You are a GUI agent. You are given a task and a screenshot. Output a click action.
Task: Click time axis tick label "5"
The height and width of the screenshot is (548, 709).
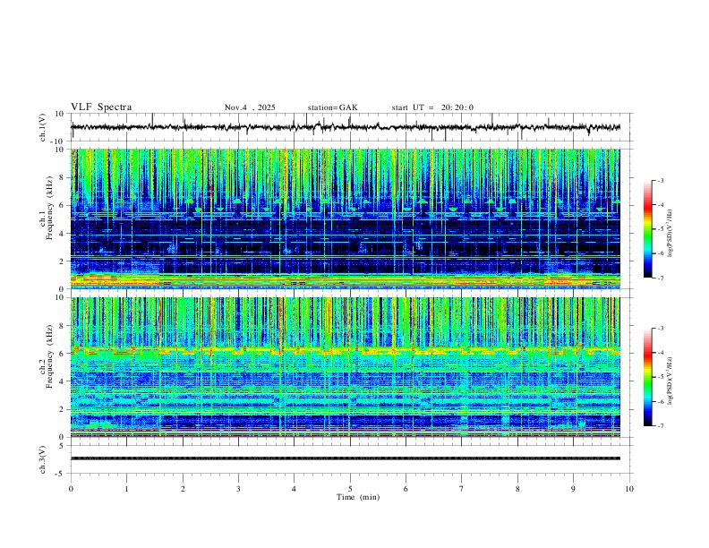click(350, 489)
